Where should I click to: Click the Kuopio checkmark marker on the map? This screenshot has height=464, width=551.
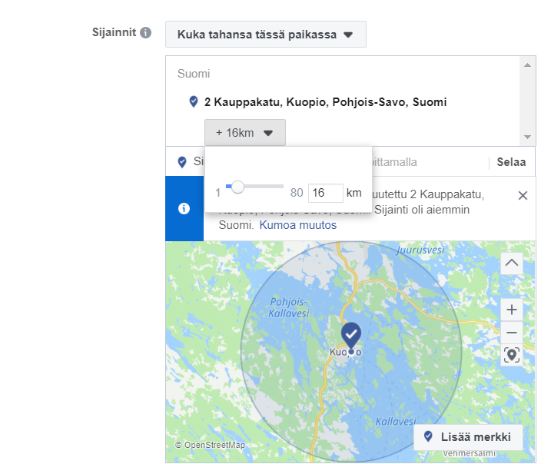coord(351,335)
